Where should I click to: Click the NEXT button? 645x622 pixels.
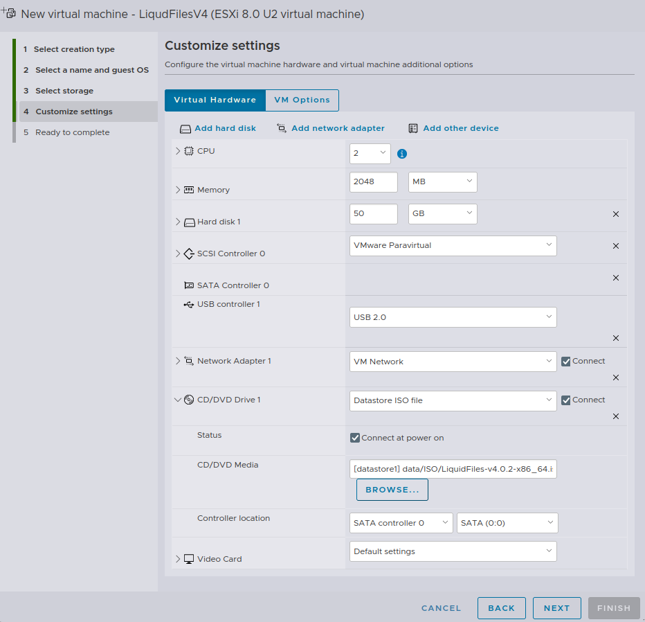[556, 607]
